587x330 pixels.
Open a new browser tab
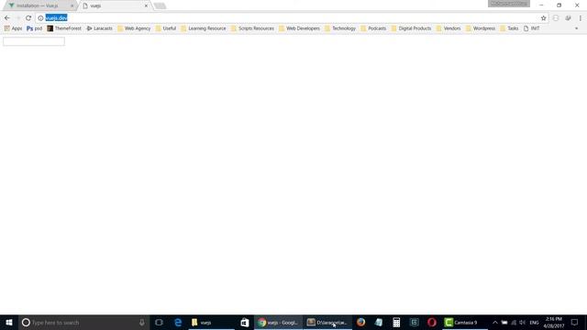tap(160, 5)
